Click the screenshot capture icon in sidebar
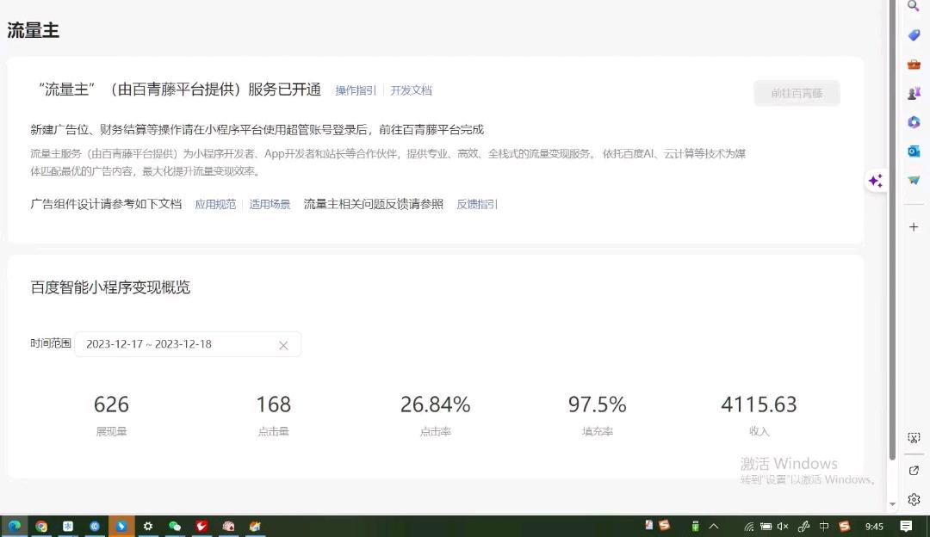The image size is (930, 537). pyautogui.click(x=914, y=438)
